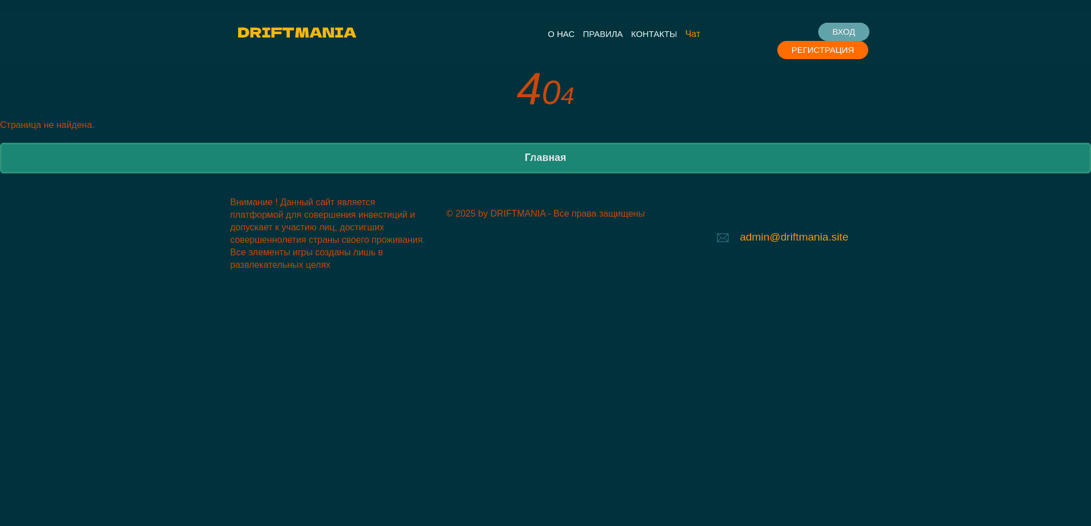Click the disclaimer text about investments
The height and width of the screenshot is (526, 1091).
tap(327, 233)
